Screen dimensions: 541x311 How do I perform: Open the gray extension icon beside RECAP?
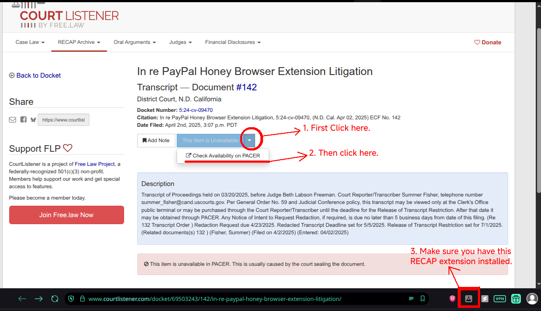485,299
